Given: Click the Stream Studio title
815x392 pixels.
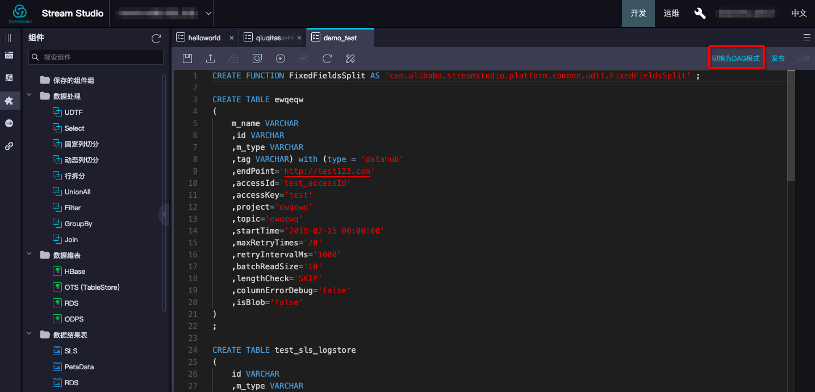Looking at the screenshot, I should point(73,13).
